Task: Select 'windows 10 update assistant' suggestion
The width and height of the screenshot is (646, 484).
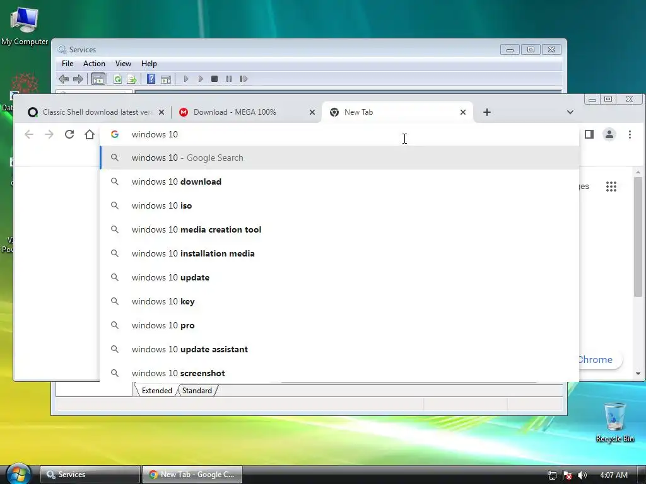Action: [x=339, y=349]
